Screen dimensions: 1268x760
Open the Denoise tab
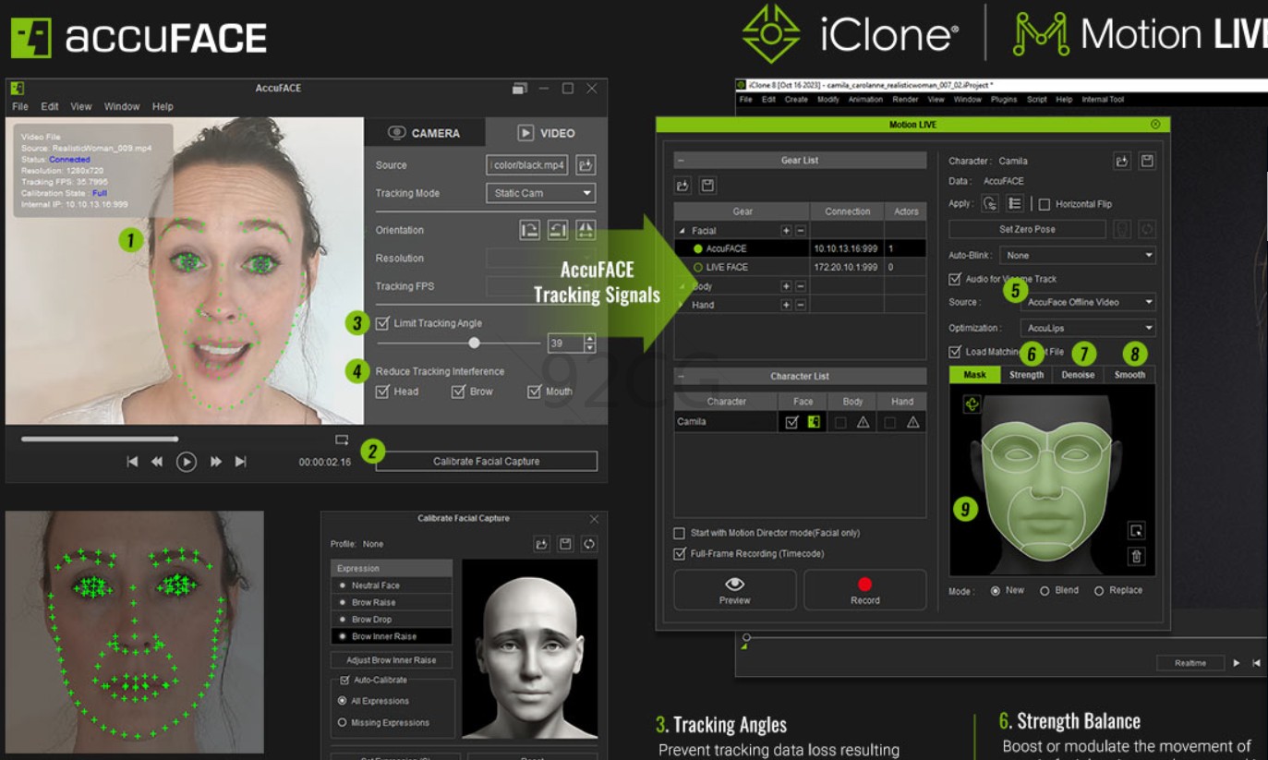coord(1078,375)
